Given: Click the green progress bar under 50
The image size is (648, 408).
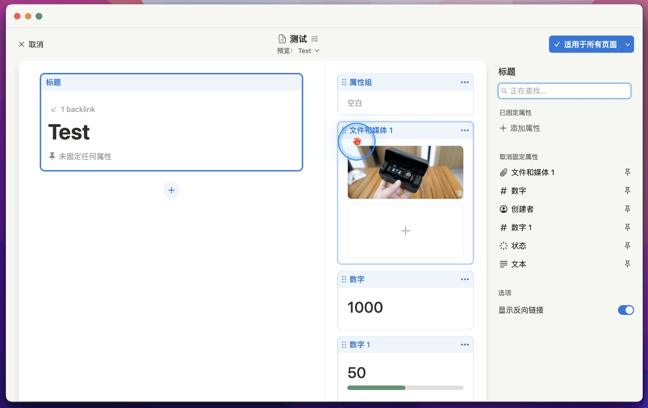Looking at the screenshot, I should [376, 388].
